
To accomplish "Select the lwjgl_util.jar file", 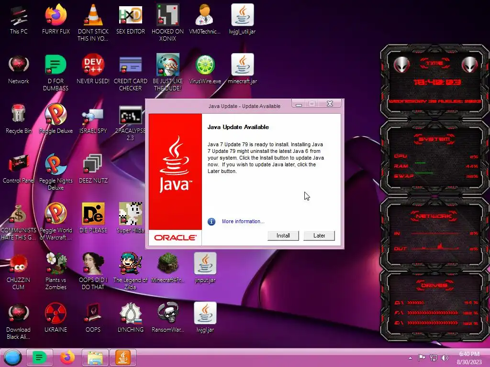I will (x=242, y=19).
